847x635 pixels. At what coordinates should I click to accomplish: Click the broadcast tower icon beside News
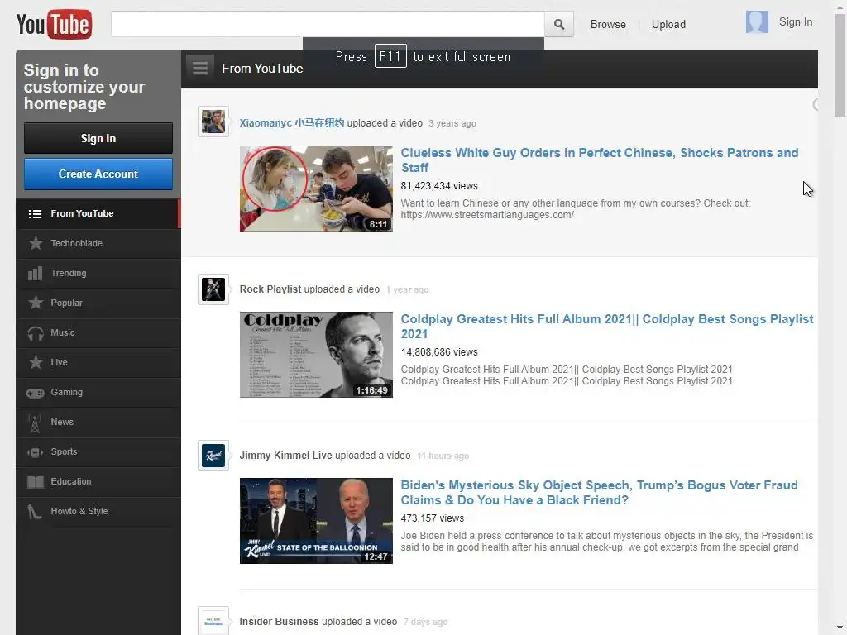click(x=35, y=423)
